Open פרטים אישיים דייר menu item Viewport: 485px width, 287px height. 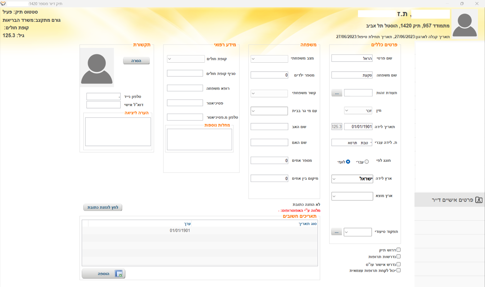452,200
